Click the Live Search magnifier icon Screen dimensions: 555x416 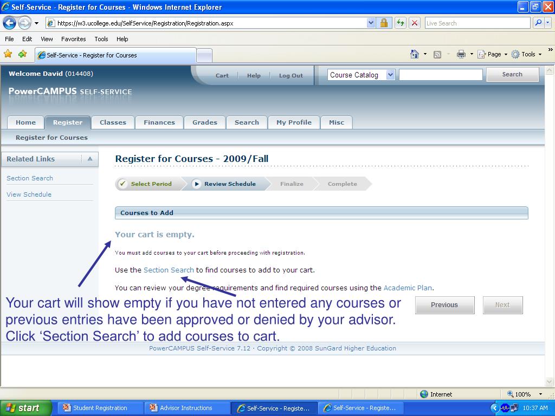(538, 23)
